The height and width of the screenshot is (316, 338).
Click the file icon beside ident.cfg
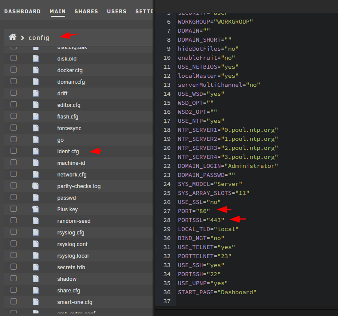(36, 151)
